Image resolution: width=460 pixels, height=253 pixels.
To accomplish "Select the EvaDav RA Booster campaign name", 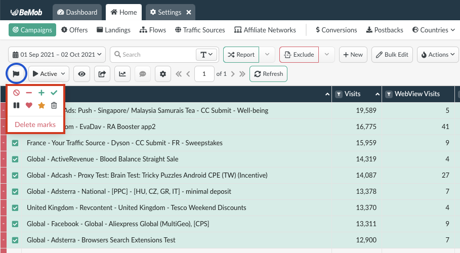I will coord(110,126).
